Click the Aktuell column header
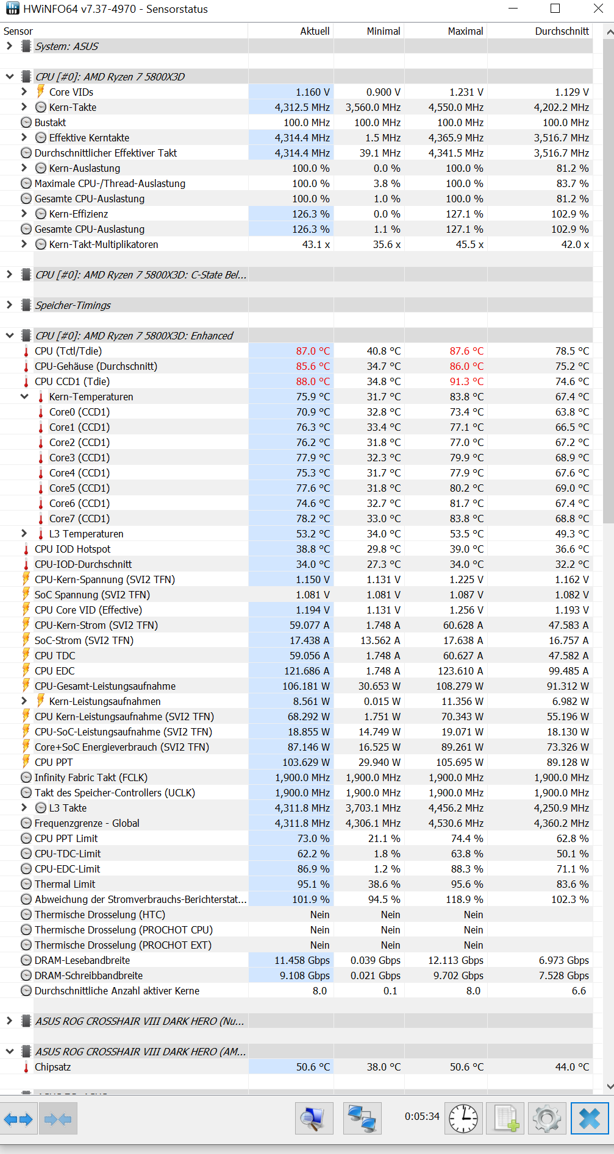Screen dimensions: 614x1154 click(x=291, y=31)
